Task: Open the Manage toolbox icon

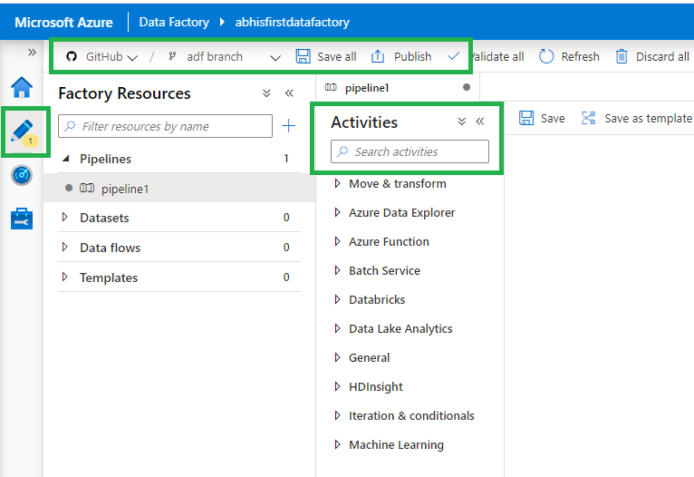Action: (x=22, y=219)
